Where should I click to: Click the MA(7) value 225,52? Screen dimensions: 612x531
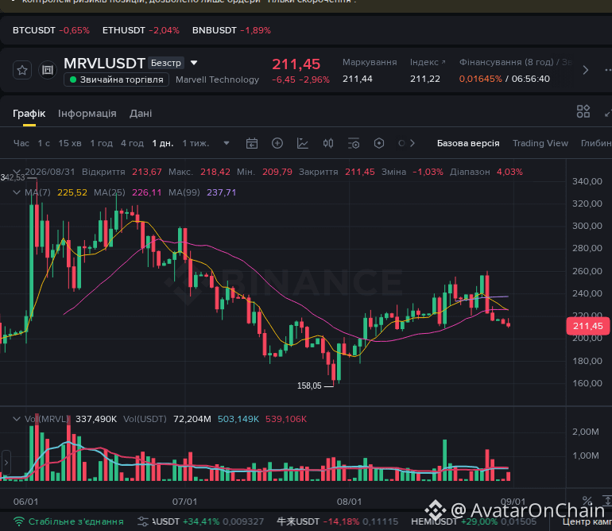point(72,192)
